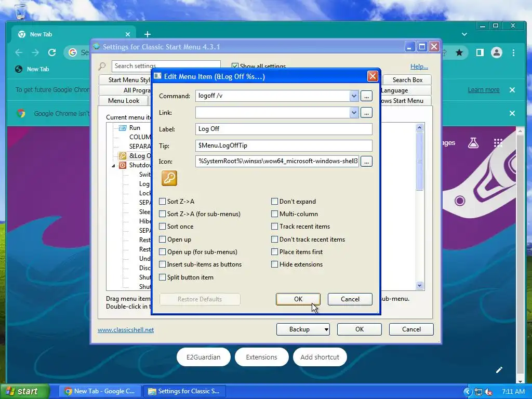Open Chrome Labs flask icon
The height and width of the screenshot is (399, 532).
click(473, 143)
